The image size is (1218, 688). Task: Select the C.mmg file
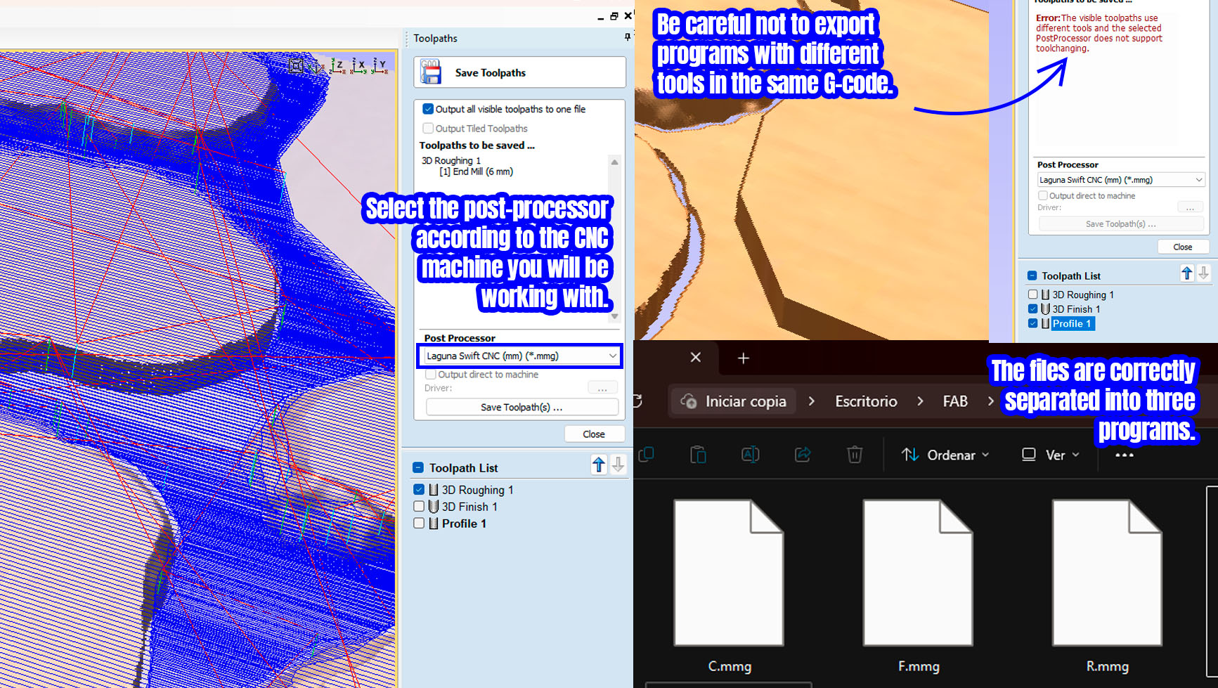click(x=730, y=587)
